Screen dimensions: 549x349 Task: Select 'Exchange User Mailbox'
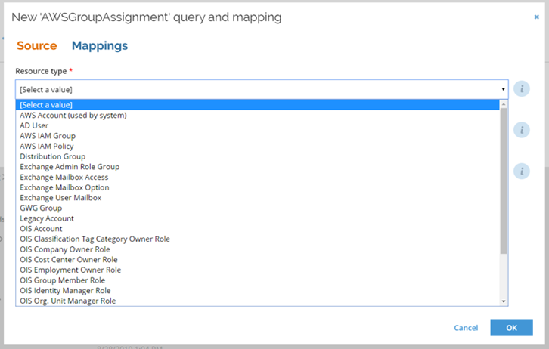[x=258, y=198]
